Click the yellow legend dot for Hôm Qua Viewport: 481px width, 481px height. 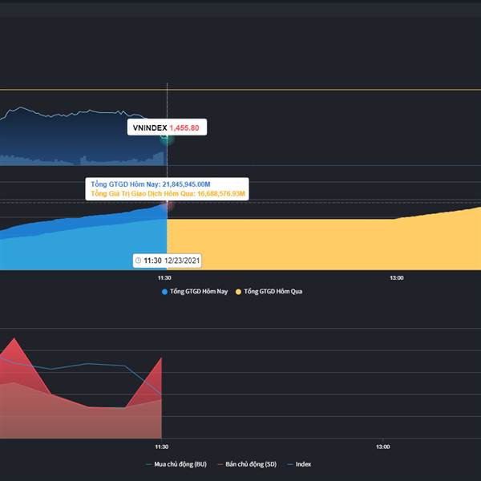(x=238, y=292)
